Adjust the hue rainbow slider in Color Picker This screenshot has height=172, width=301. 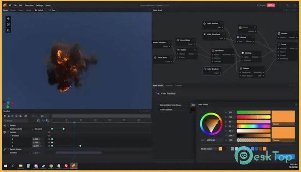click(x=254, y=126)
